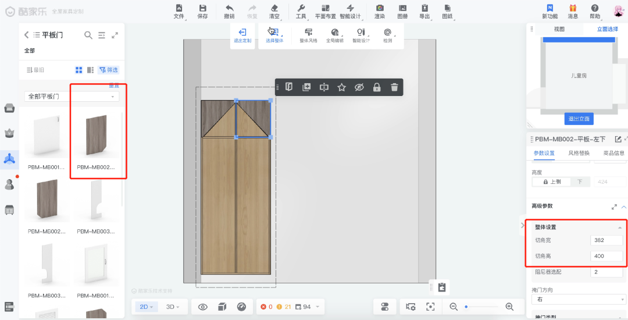Click the 清空 eraser icon
628x320 pixels.
pos(274,8)
